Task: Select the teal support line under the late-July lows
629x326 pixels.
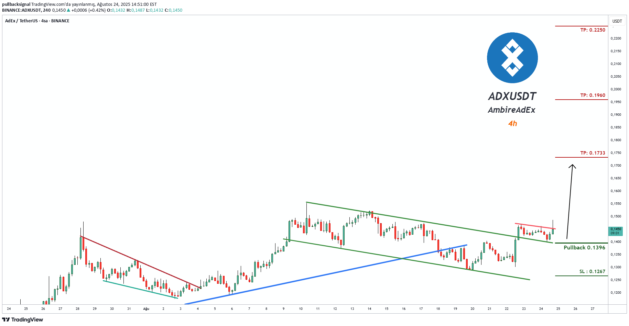Action: pos(140,290)
